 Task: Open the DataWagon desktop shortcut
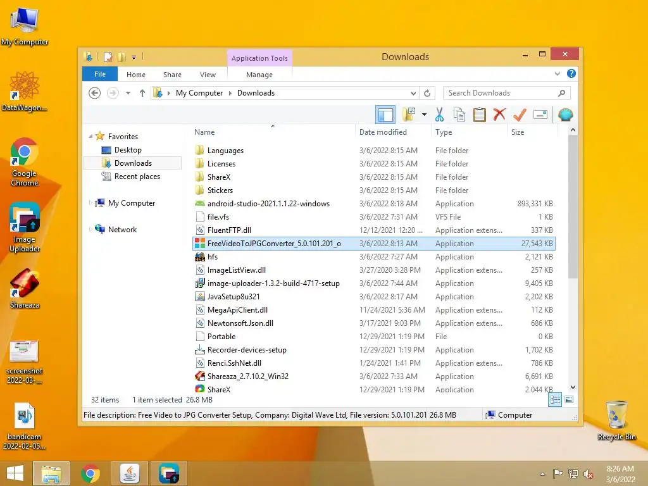tap(25, 91)
